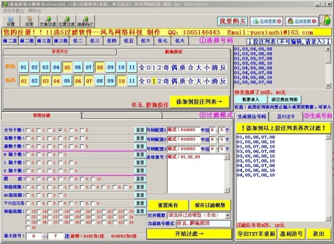This screenshot has width=334, height=244.
Task: Check 大号个数 value 0 checkbox
Action: pyautogui.click(x=28, y=130)
